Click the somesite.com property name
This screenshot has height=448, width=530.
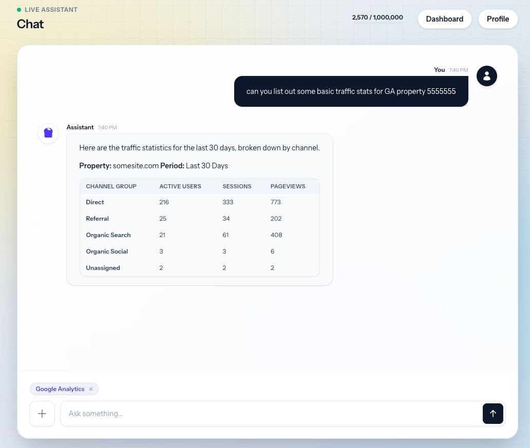135,166
